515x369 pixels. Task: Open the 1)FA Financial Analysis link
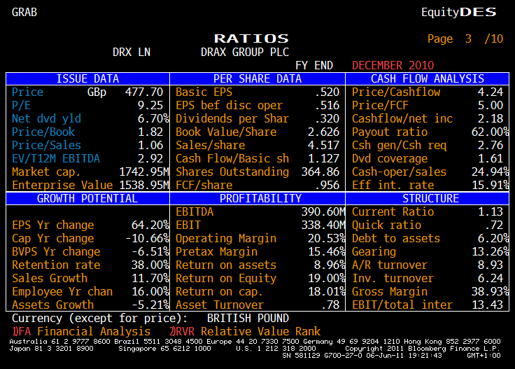pos(81,331)
